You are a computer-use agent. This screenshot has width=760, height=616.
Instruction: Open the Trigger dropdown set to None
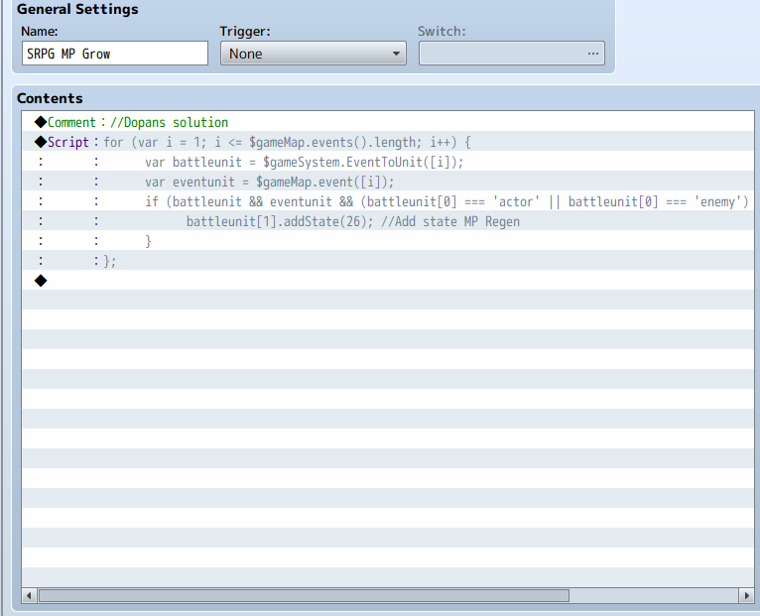point(314,54)
